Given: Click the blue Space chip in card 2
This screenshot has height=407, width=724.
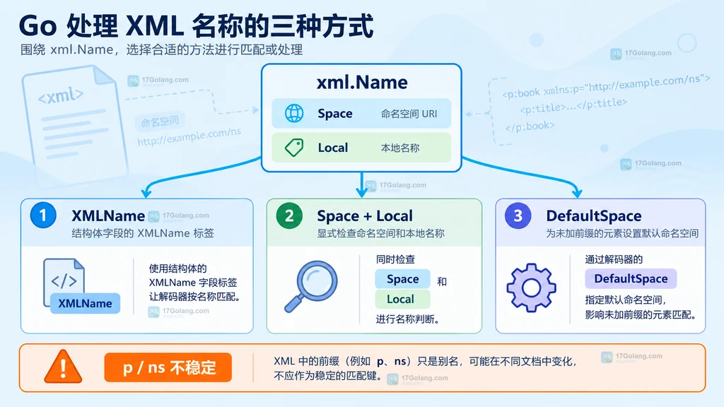Looking at the screenshot, I should pyautogui.click(x=402, y=279).
